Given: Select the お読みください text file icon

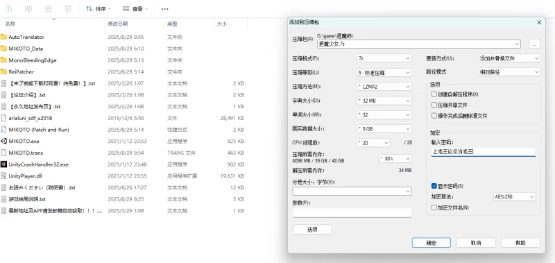Looking at the screenshot, I should point(4,187).
